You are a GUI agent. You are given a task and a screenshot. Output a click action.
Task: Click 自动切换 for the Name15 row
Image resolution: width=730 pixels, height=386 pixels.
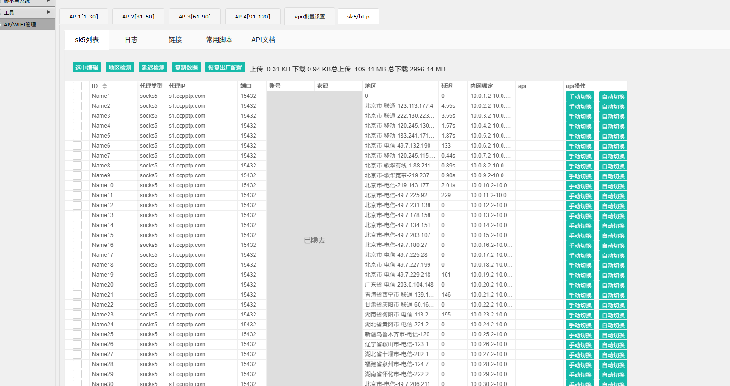click(613, 236)
